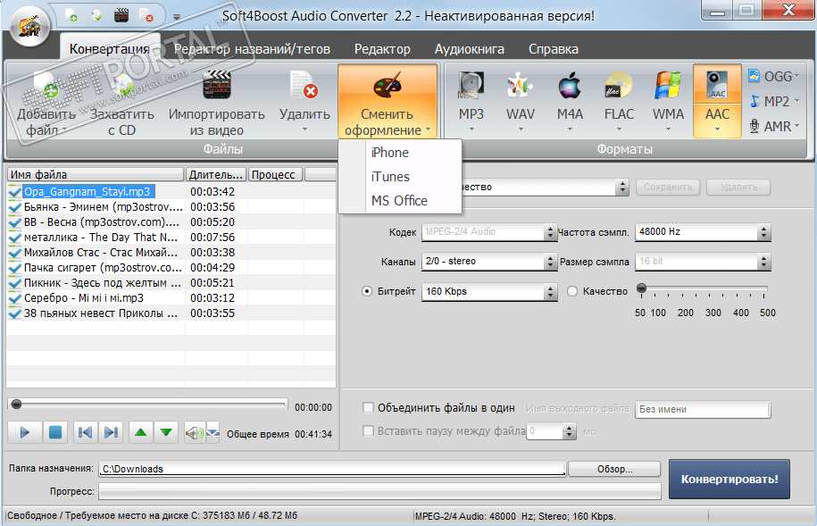This screenshot has height=526, width=817.
Task: Open the profile quality preset dropdown
Action: tap(622, 188)
